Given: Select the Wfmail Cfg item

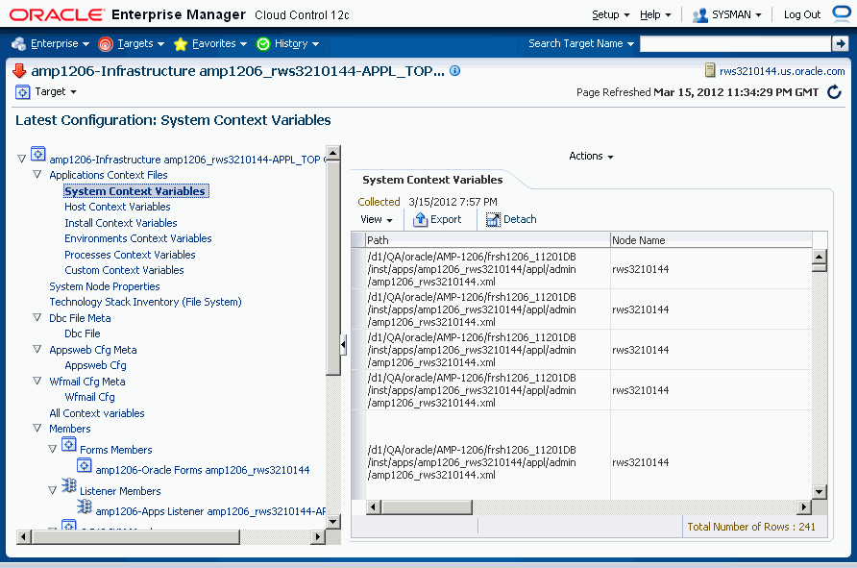Looking at the screenshot, I should [x=89, y=397].
